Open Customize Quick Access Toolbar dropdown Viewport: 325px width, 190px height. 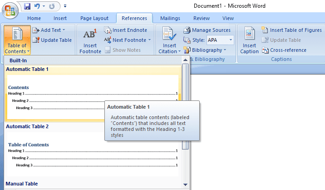(65, 6)
